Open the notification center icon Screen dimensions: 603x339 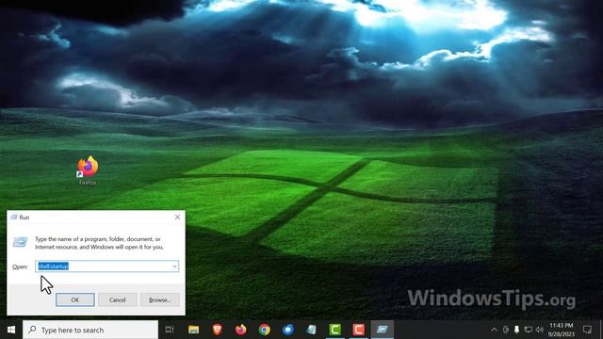point(587,330)
